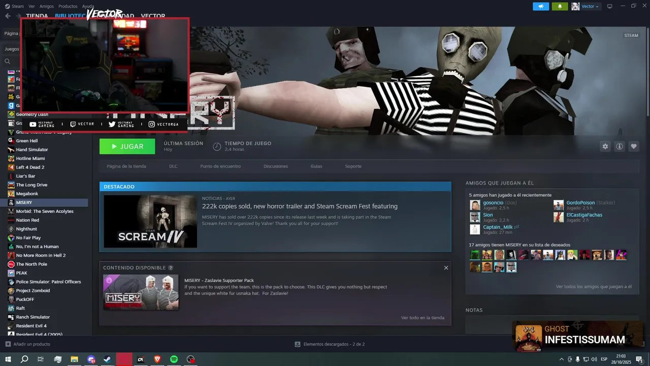Open the Discusiones tab
Viewport: 650px width, 366px height.
pos(276,166)
